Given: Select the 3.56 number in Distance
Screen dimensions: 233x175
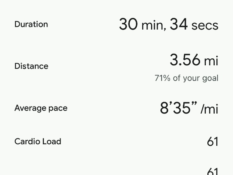Looking at the screenshot, I should [185, 60].
